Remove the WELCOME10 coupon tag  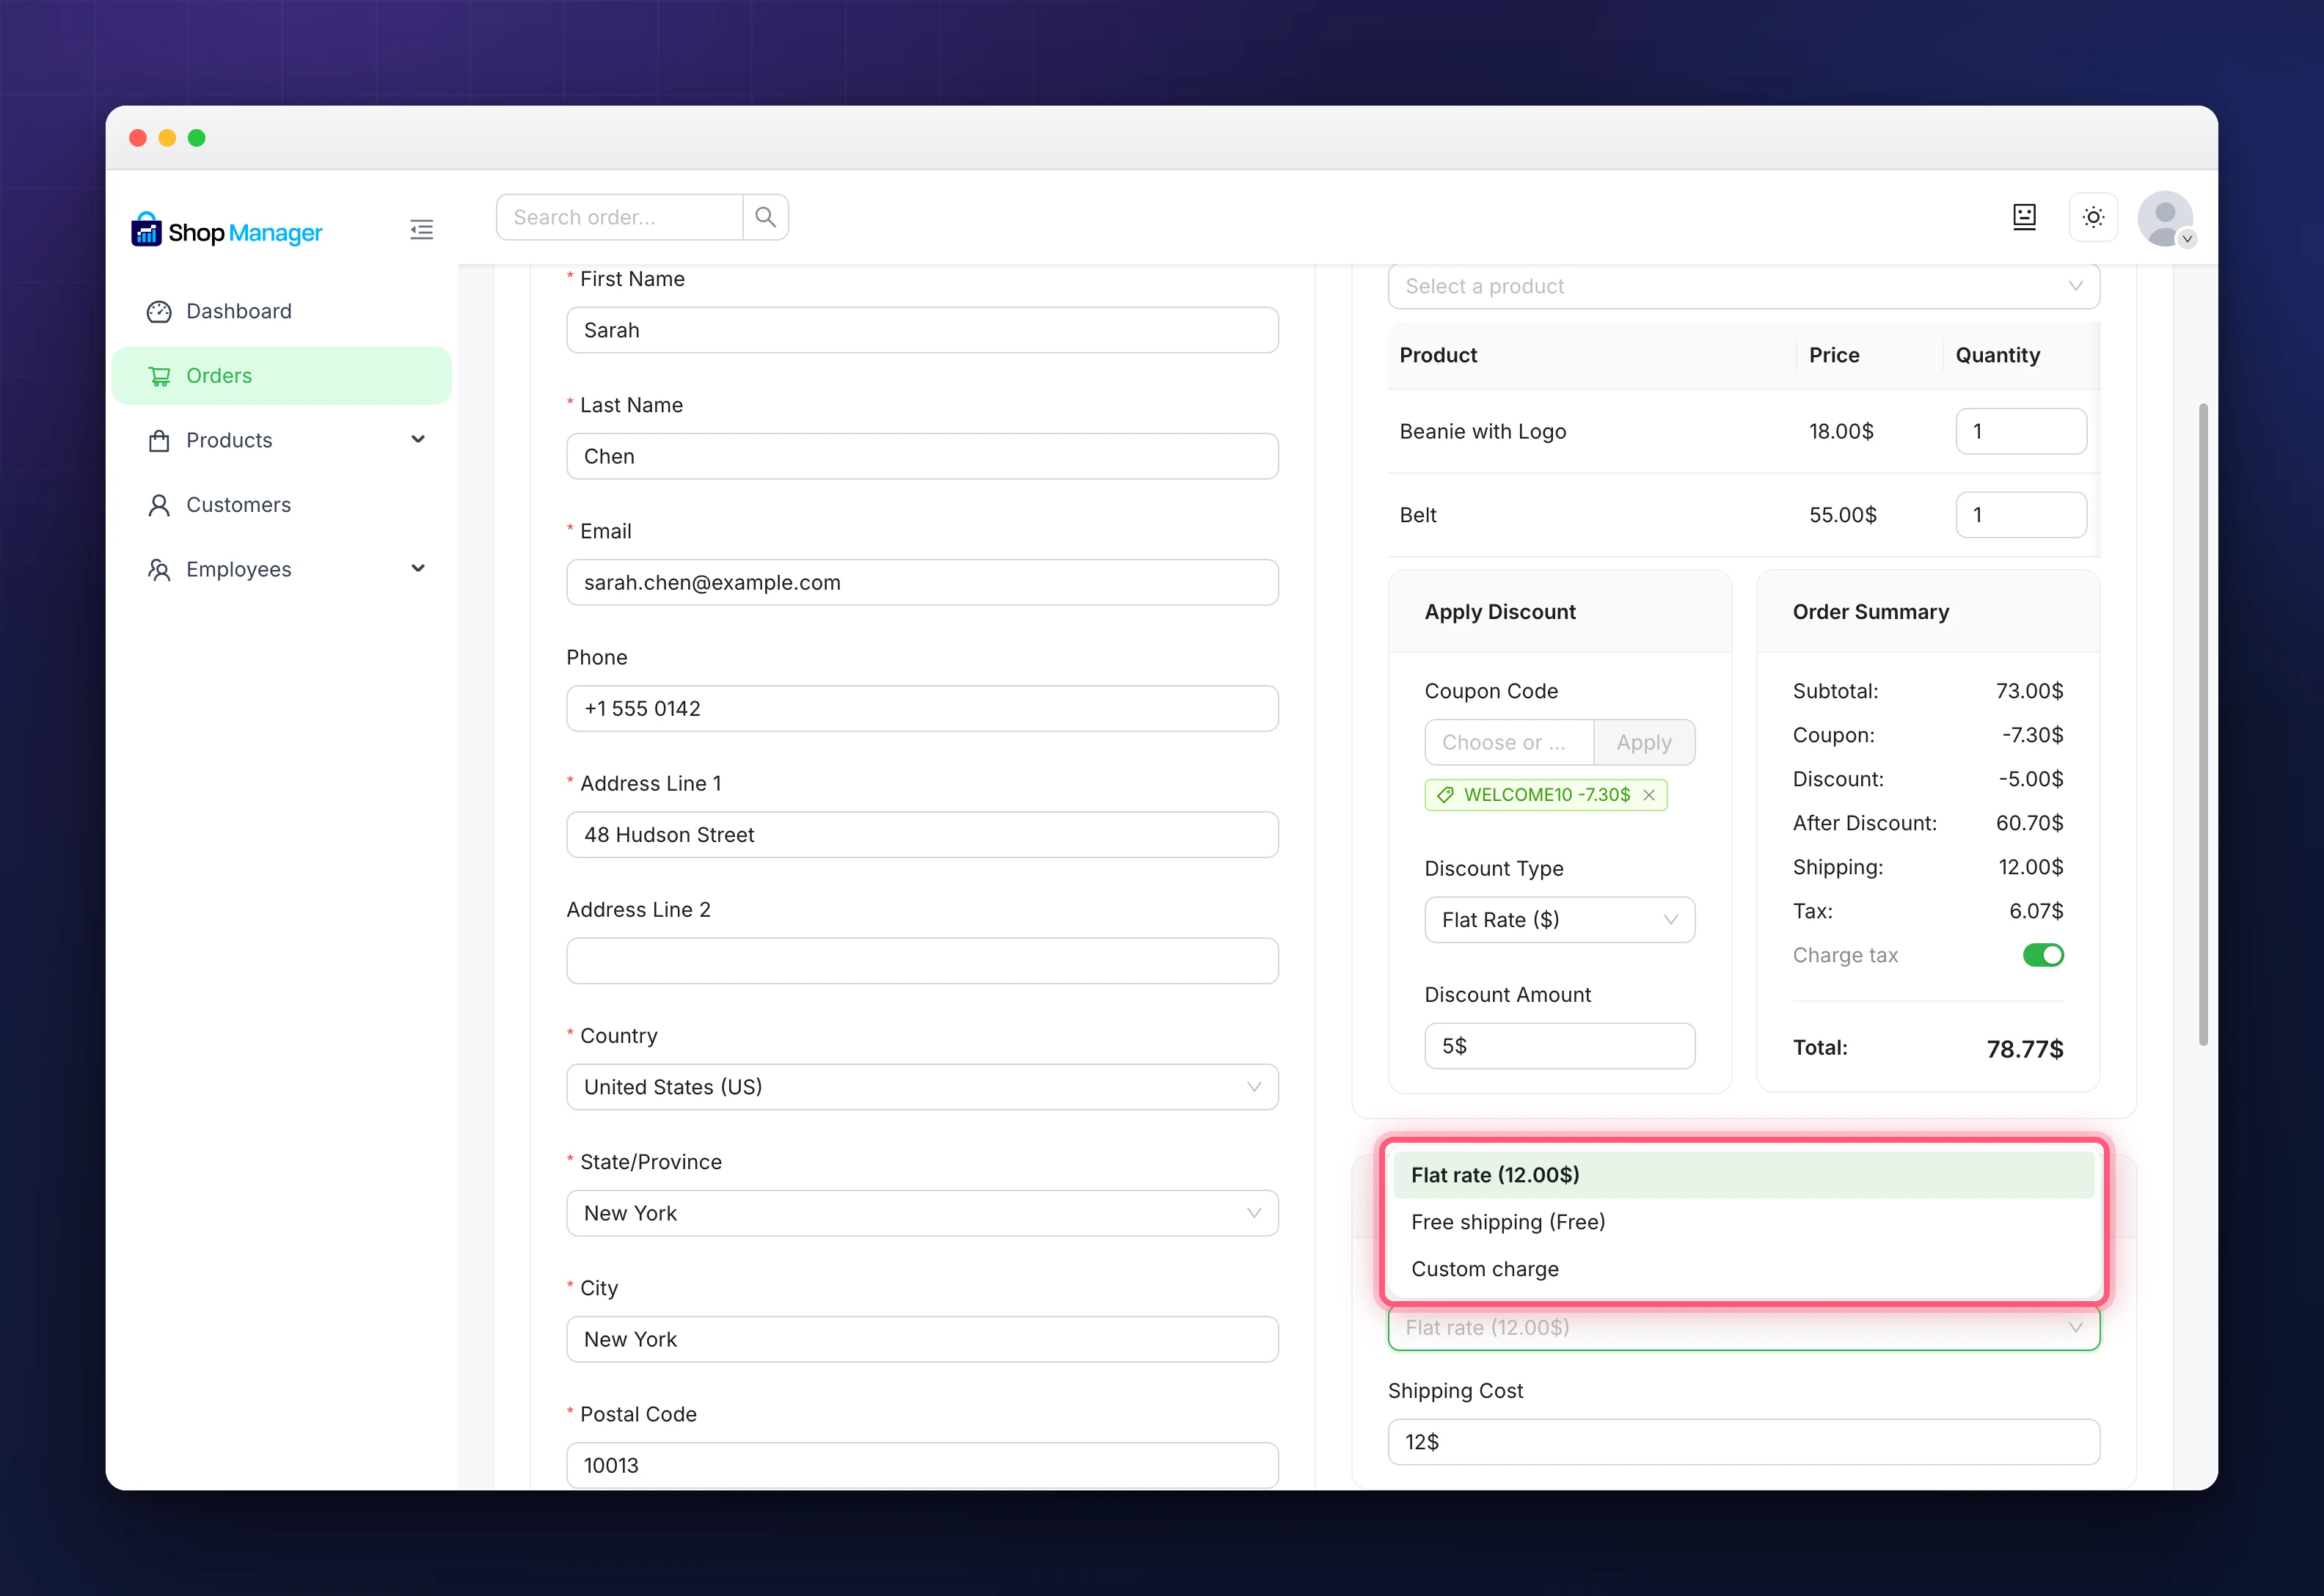1649,795
